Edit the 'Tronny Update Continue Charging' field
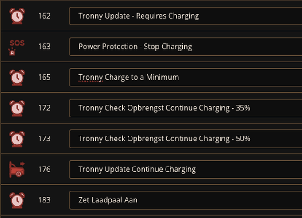Image resolution: width=302 pixels, height=218 pixels. (x=185, y=169)
